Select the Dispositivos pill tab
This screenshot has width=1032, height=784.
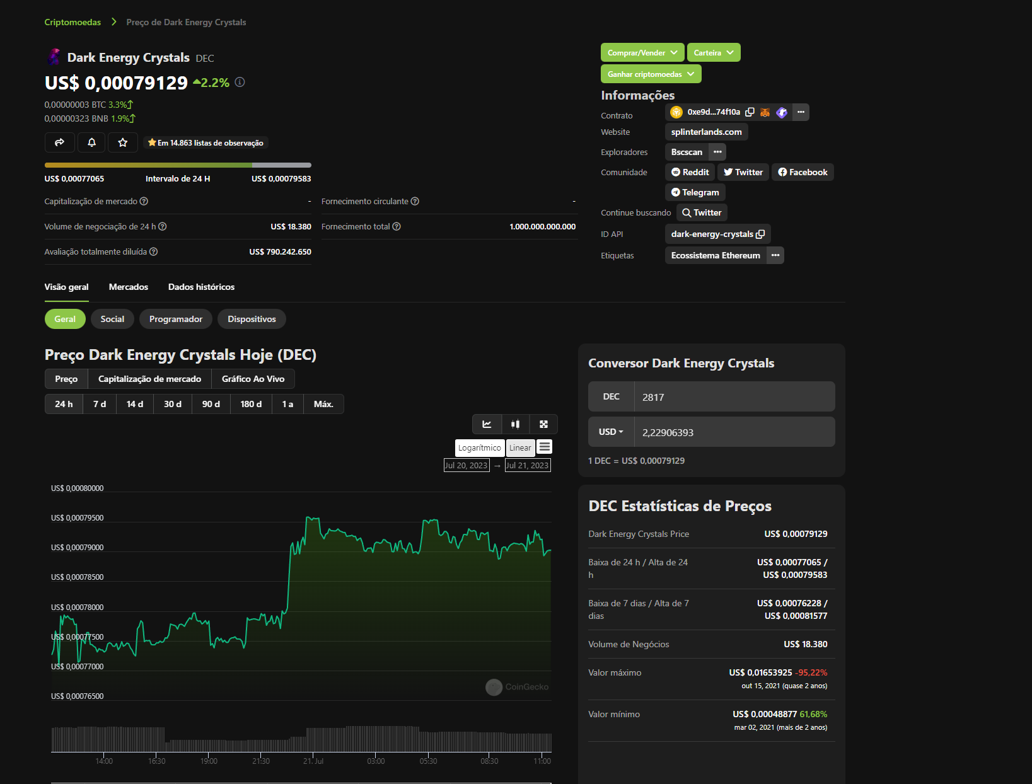252,319
